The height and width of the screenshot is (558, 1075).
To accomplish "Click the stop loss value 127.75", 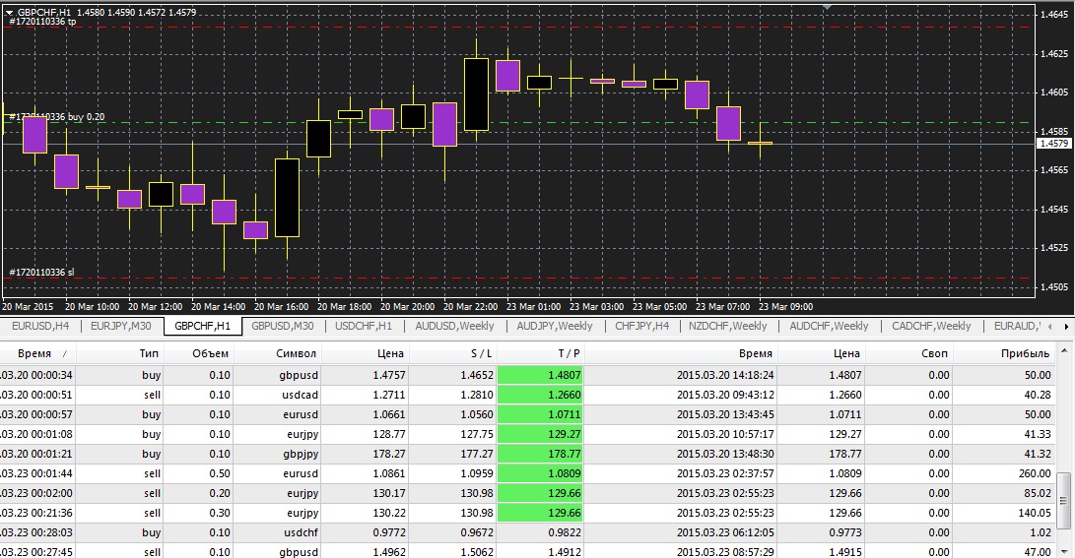I will click(x=477, y=434).
